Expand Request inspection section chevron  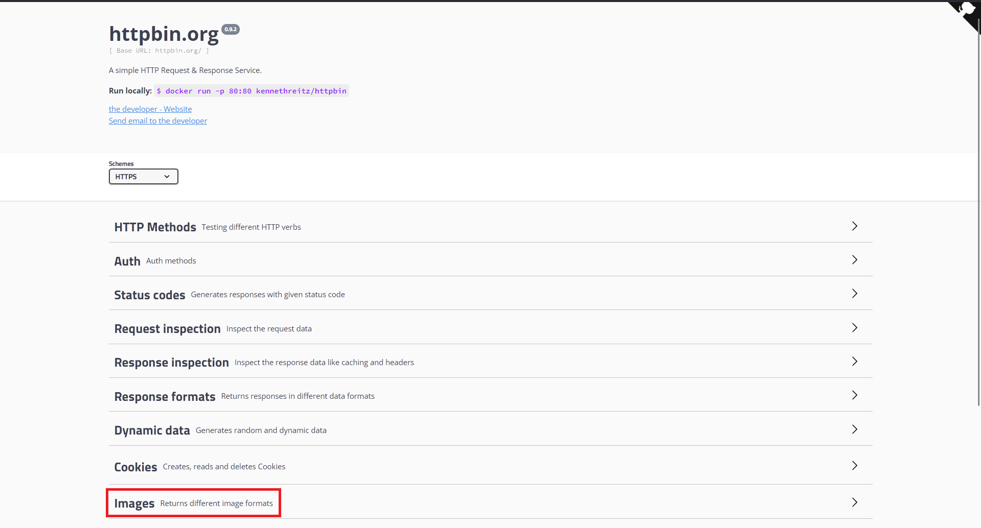(x=854, y=328)
